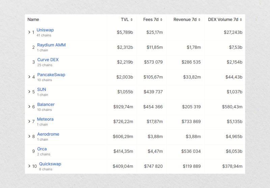Click the '41 chains' text under Uniswap
270x188 pixels.
click(44, 36)
